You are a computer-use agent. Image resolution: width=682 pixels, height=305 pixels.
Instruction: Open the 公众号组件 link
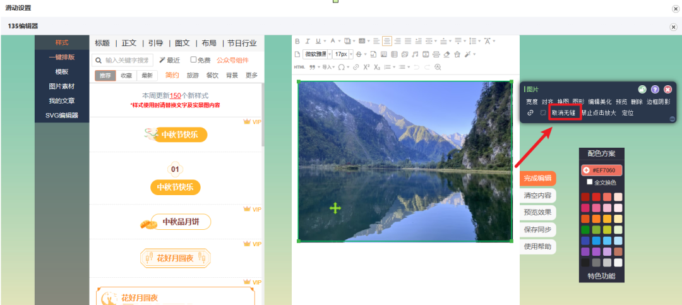pos(232,60)
